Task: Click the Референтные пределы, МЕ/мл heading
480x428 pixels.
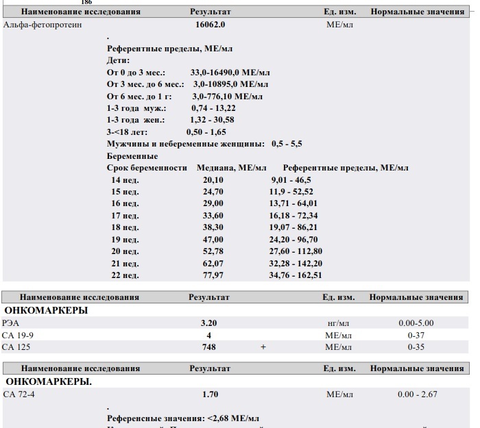Action: 169,49
